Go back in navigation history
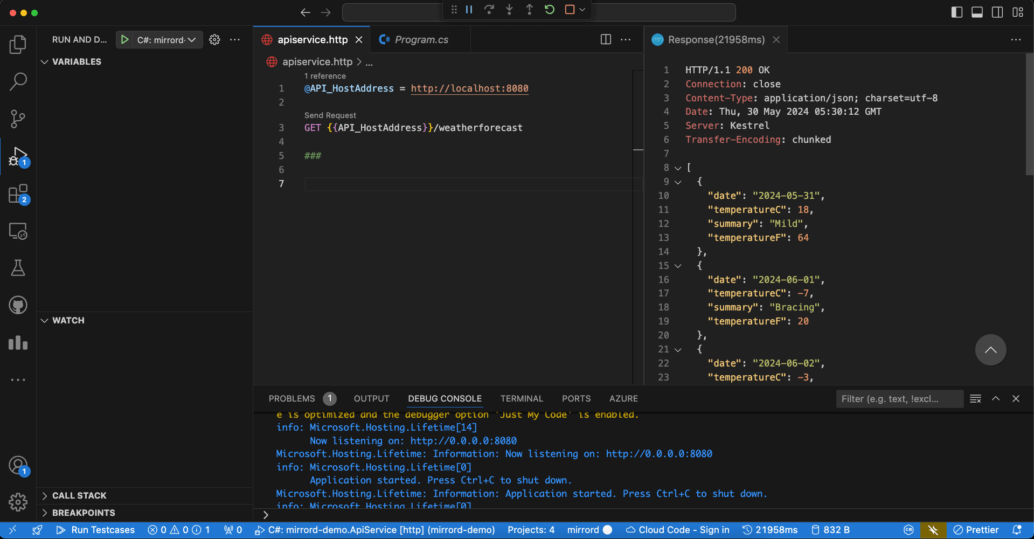 (306, 12)
